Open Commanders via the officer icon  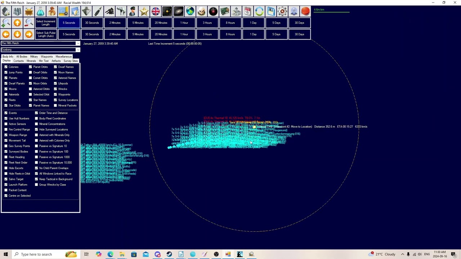133,12
